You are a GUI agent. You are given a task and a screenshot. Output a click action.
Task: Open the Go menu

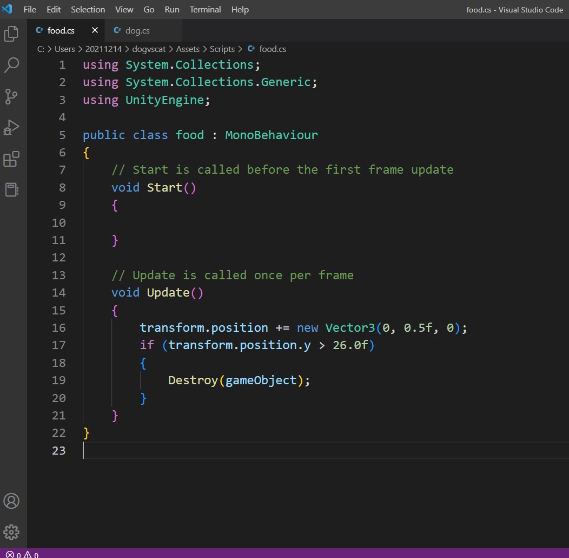tap(149, 9)
